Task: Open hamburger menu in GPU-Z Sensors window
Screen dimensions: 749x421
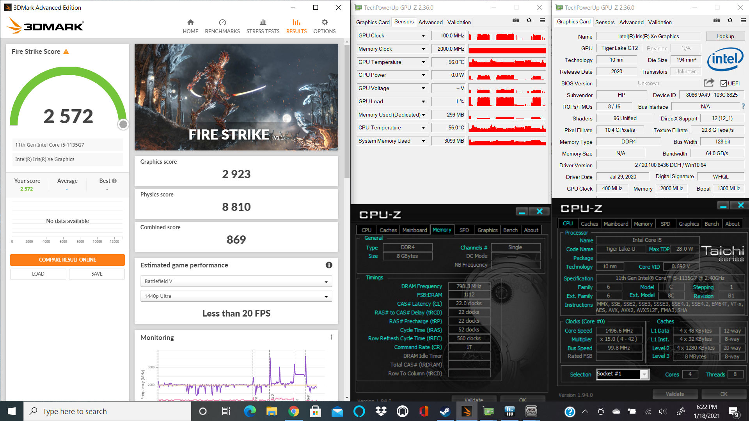Action: click(x=542, y=21)
